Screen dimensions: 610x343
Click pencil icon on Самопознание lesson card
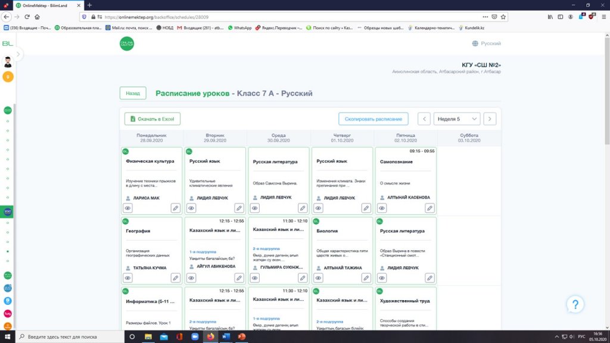(430, 208)
